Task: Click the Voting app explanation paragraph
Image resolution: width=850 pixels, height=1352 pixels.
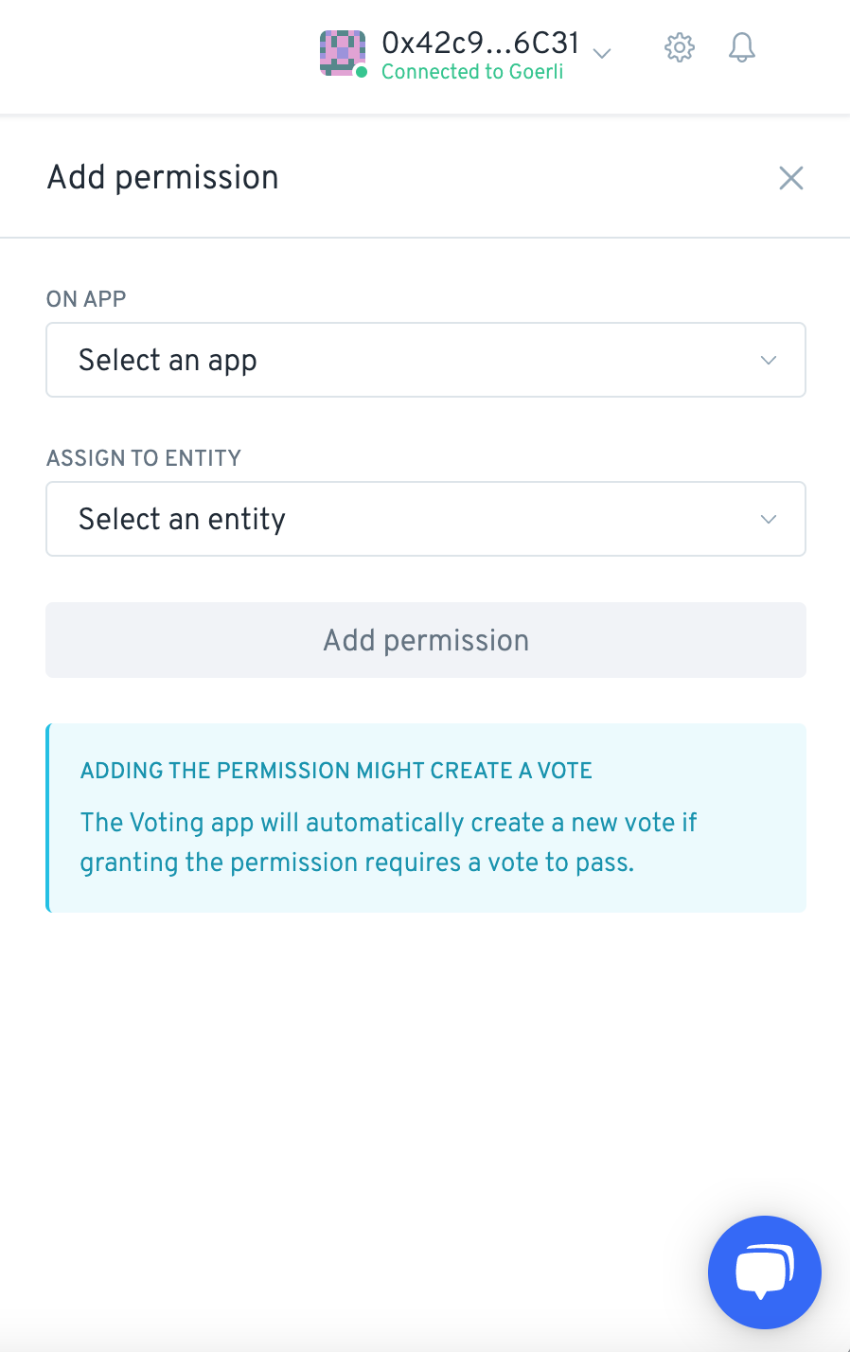Action: coord(388,843)
